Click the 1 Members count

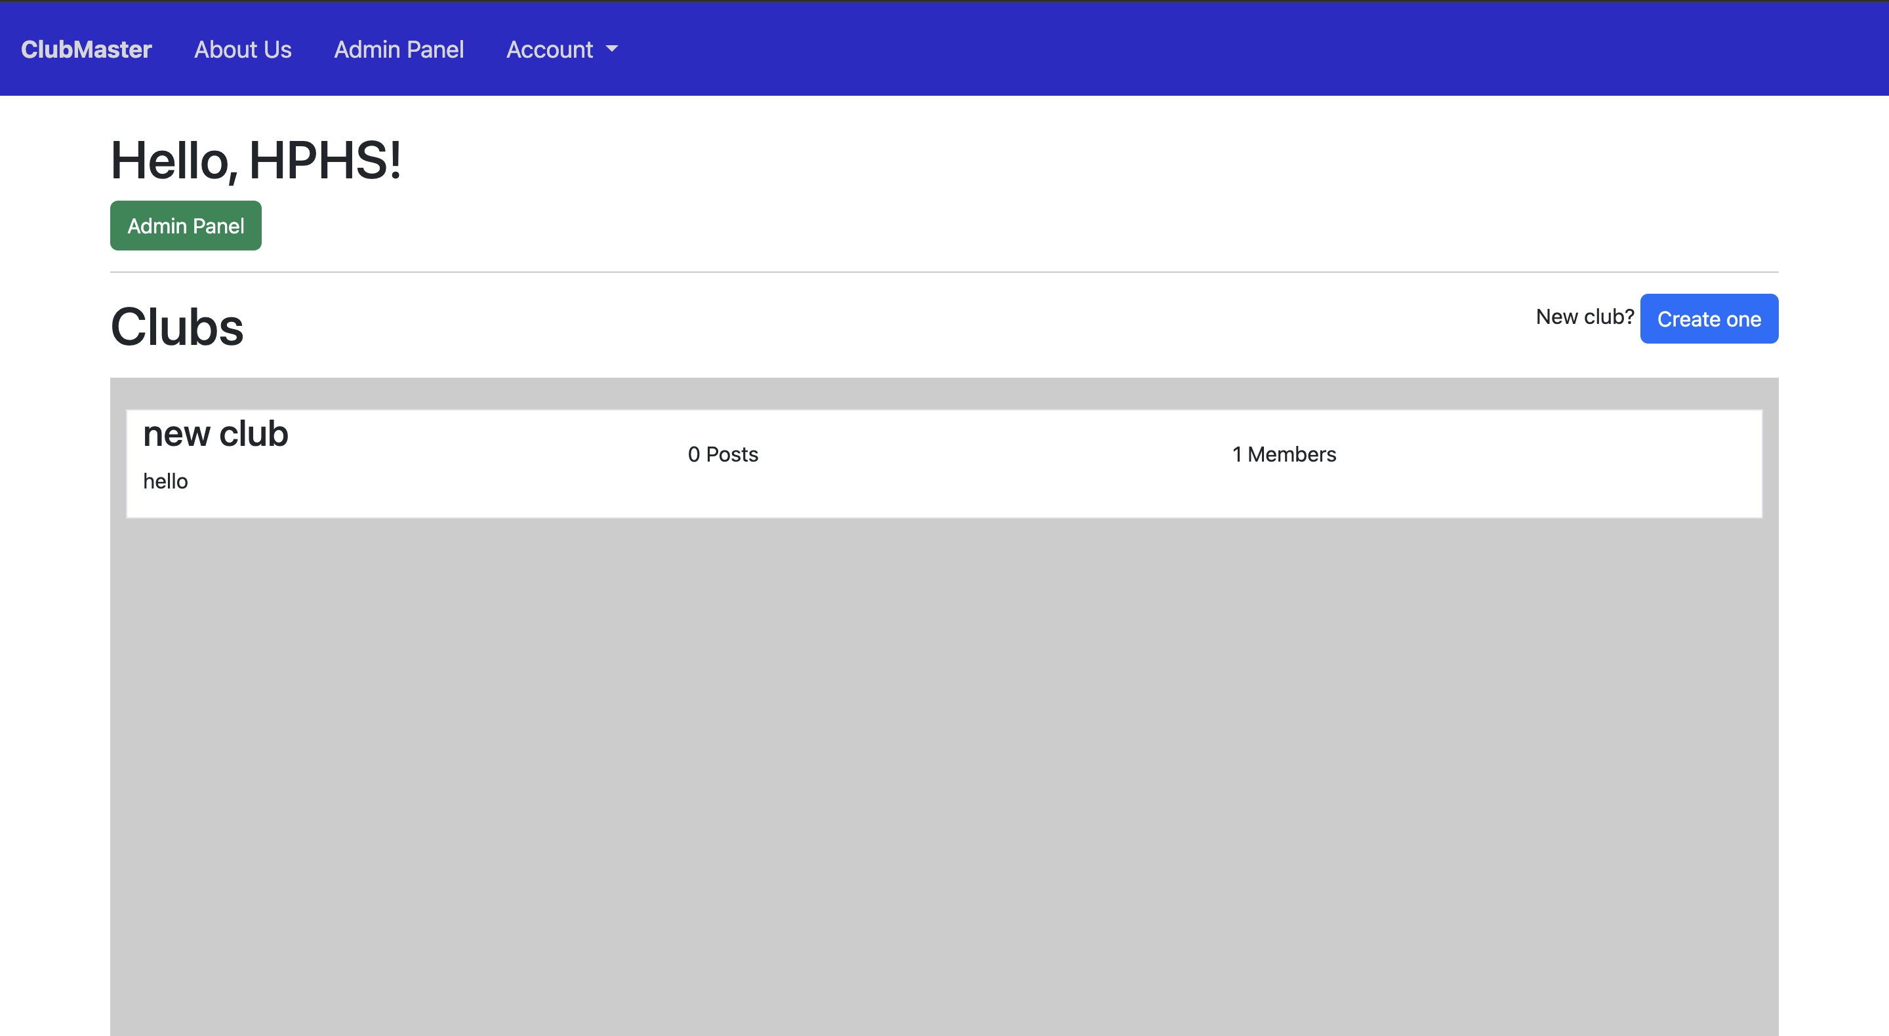pyautogui.click(x=1284, y=454)
